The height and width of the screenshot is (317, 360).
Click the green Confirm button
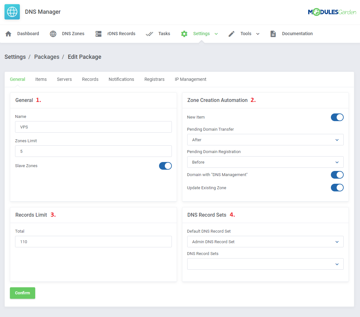pos(22,293)
